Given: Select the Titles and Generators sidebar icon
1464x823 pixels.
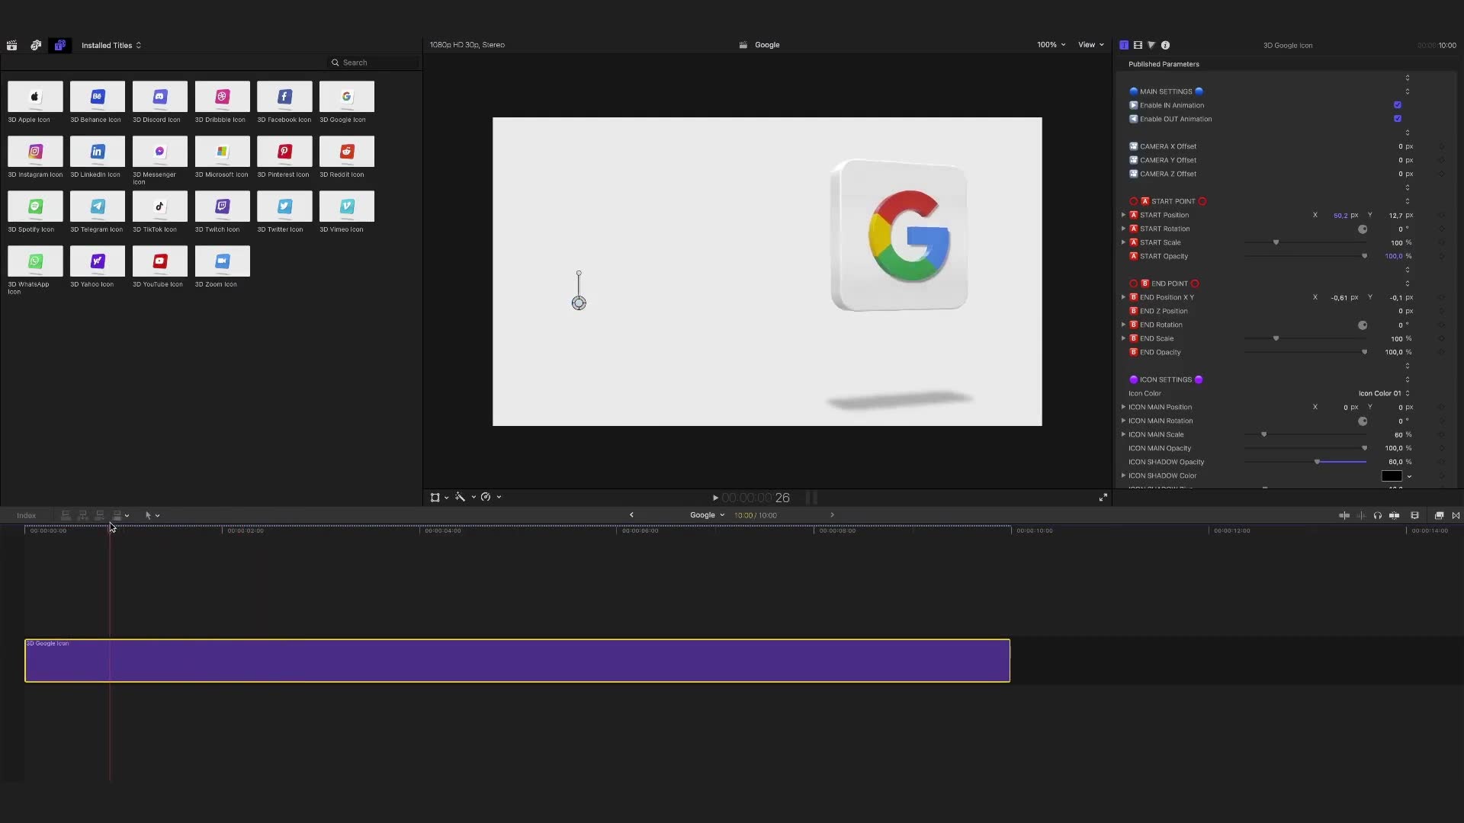Looking at the screenshot, I should coord(59,46).
